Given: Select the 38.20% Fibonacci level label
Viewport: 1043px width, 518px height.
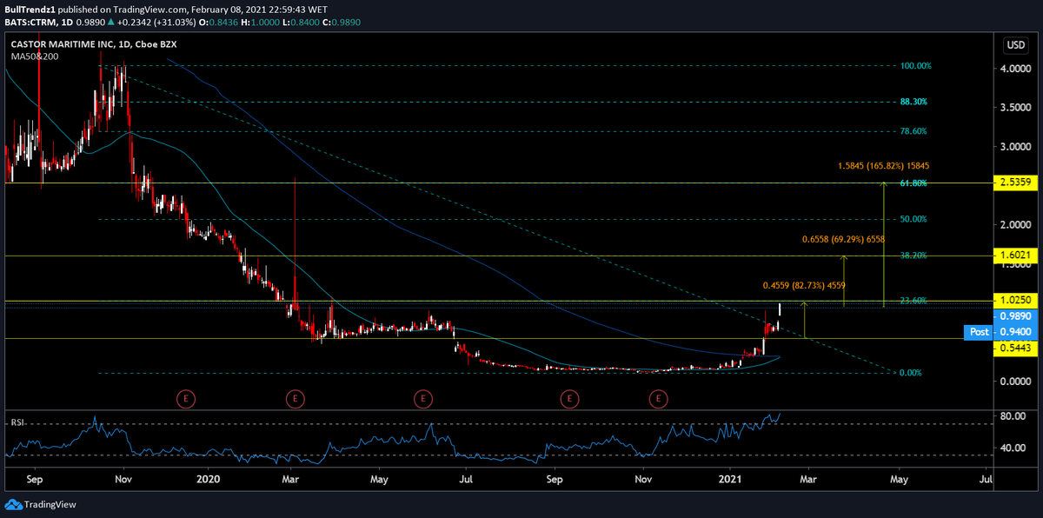Looking at the screenshot, I should click(913, 256).
